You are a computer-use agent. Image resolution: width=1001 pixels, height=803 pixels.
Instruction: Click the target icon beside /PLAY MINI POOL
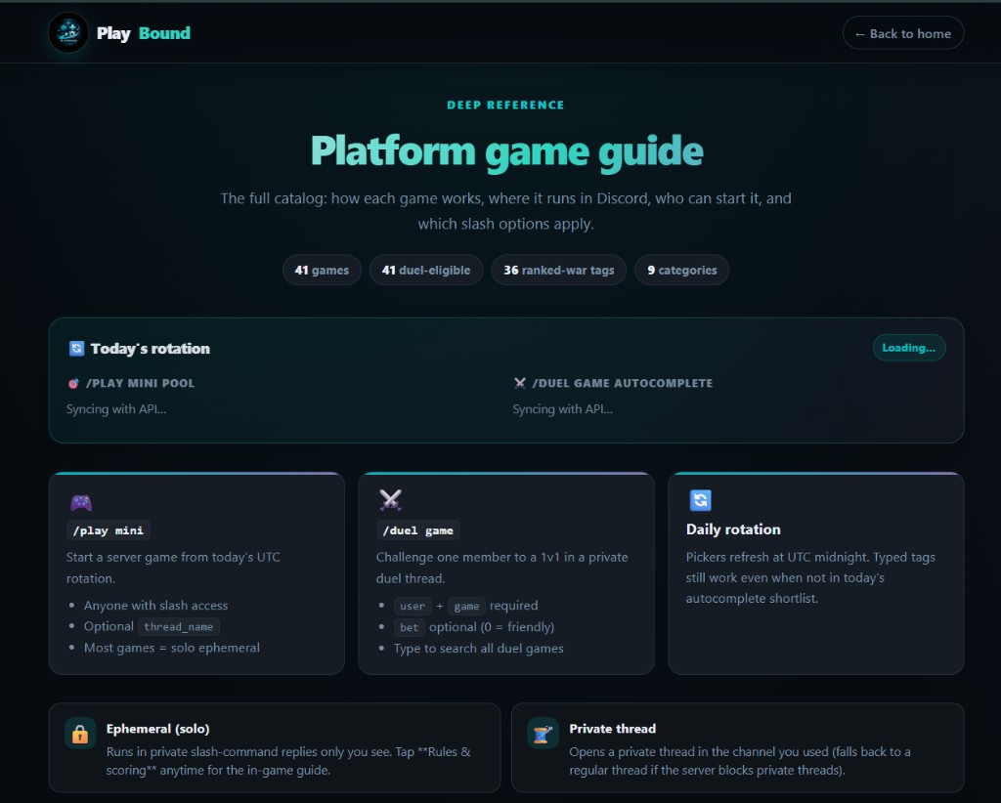(73, 383)
